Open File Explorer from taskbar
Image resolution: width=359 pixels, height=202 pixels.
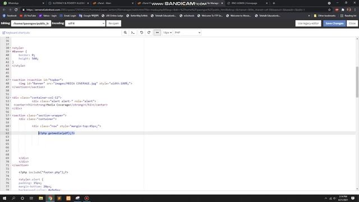tap(41, 198)
